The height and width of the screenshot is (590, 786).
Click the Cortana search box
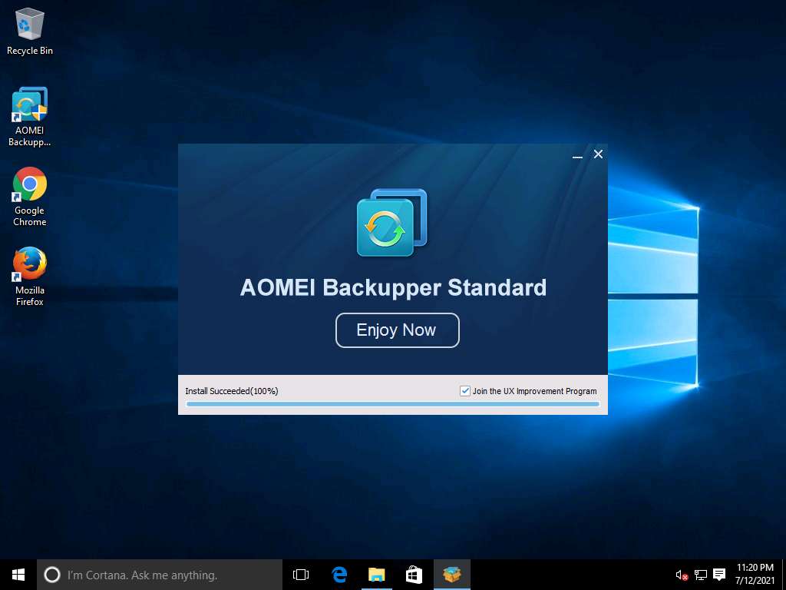(160, 575)
